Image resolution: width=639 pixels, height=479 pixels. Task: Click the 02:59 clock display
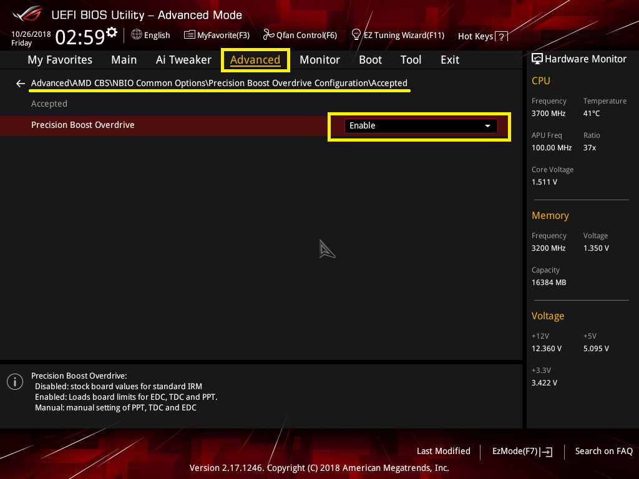[80, 37]
